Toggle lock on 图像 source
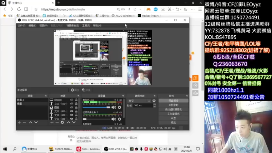 [76, 107]
